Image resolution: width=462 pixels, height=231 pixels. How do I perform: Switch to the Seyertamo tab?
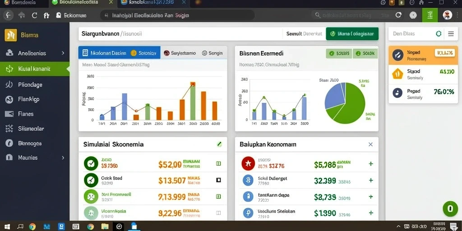click(180, 53)
